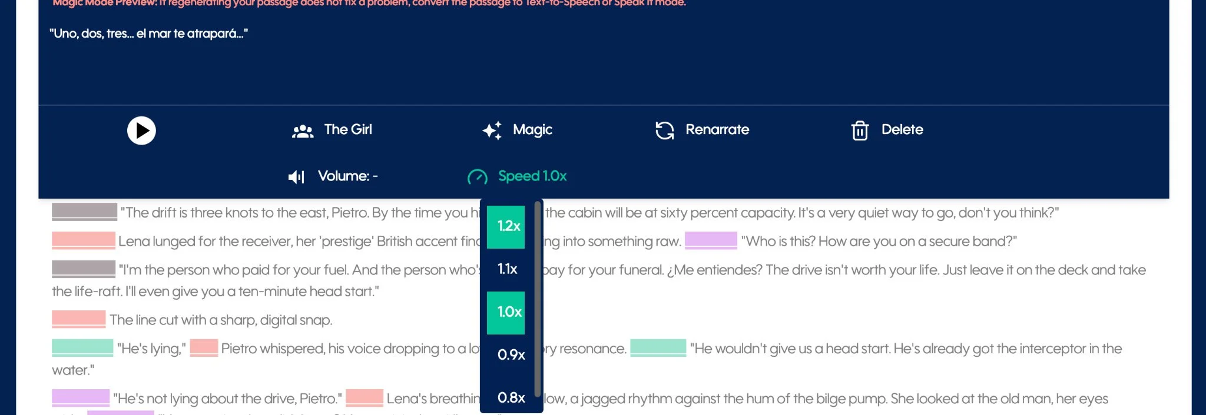The width and height of the screenshot is (1206, 415).
Task: Click the speed list scrollbar
Action: [537, 299]
